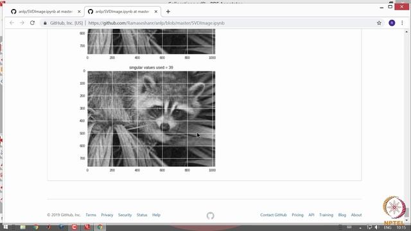Click the ENG language indicator
The height and width of the screenshot is (231, 411).
tap(387, 228)
